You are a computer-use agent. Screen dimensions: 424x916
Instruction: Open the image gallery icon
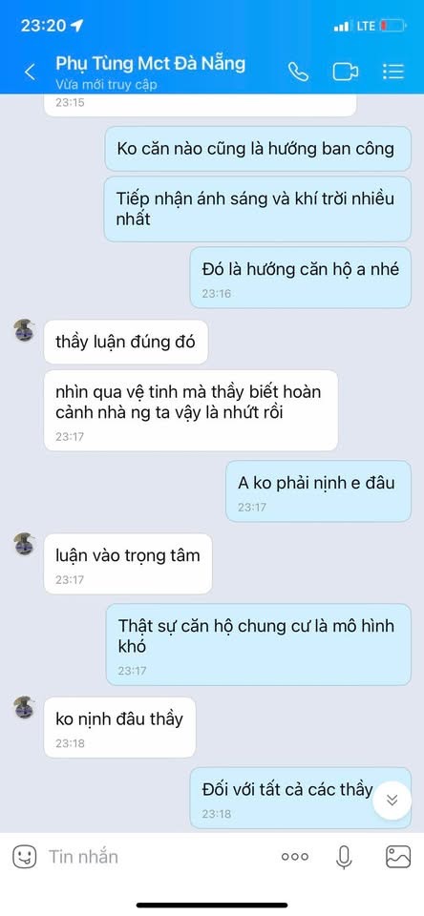398,857
